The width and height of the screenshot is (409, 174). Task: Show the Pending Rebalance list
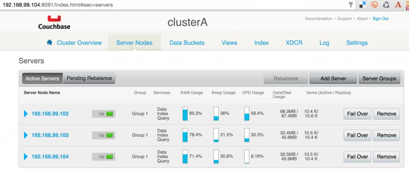(89, 78)
